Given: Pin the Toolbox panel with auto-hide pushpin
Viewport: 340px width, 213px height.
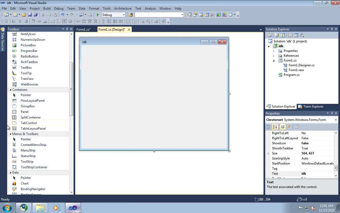Looking at the screenshot, I should click(67, 29).
